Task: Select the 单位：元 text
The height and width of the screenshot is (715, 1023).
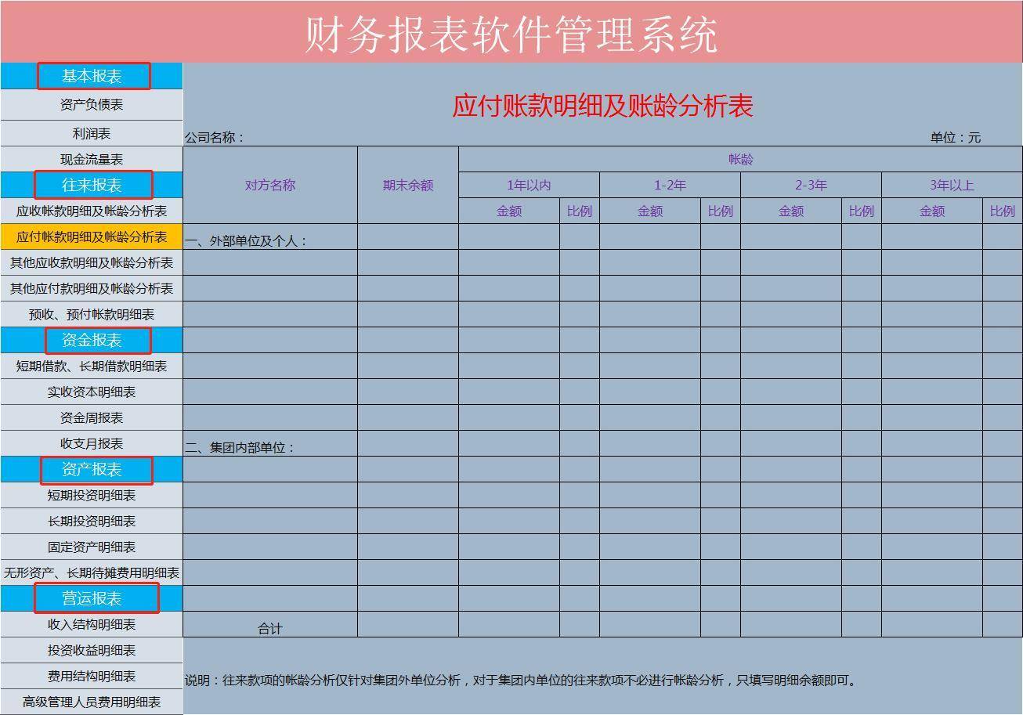Action: pos(956,138)
